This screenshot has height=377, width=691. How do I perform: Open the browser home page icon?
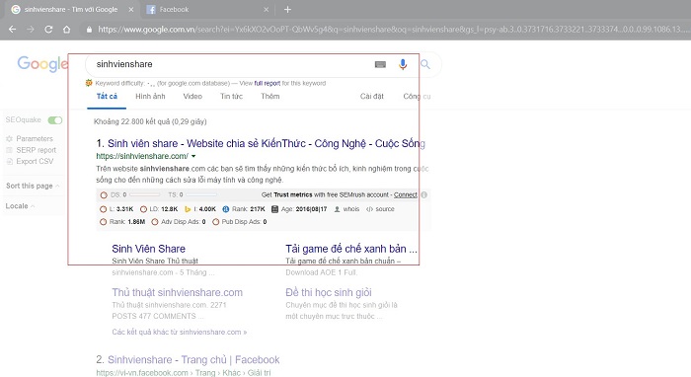tap(66, 30)
